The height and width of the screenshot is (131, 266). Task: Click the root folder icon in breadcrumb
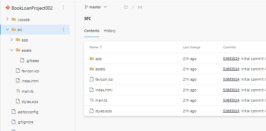coord(126,7)
